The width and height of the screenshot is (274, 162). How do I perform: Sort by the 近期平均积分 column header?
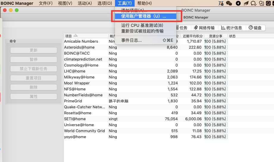[193, 36]
